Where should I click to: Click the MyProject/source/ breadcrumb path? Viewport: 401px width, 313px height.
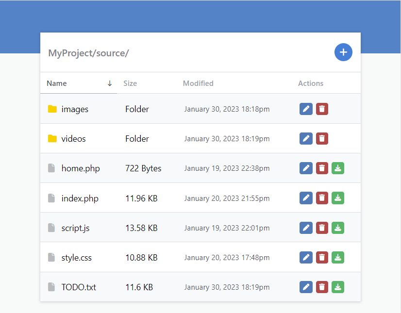click(x=88, y=53)
